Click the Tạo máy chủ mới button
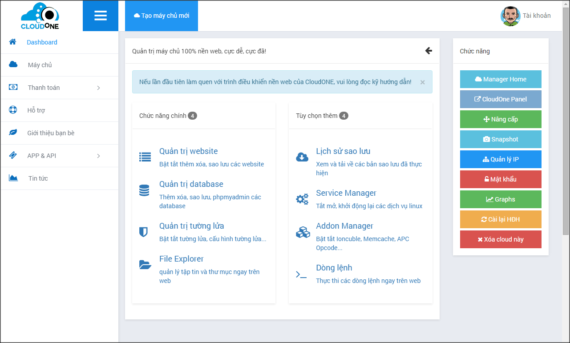Image resolution: width=570 pixels, height=343 pixels. [x=162, y=16]
